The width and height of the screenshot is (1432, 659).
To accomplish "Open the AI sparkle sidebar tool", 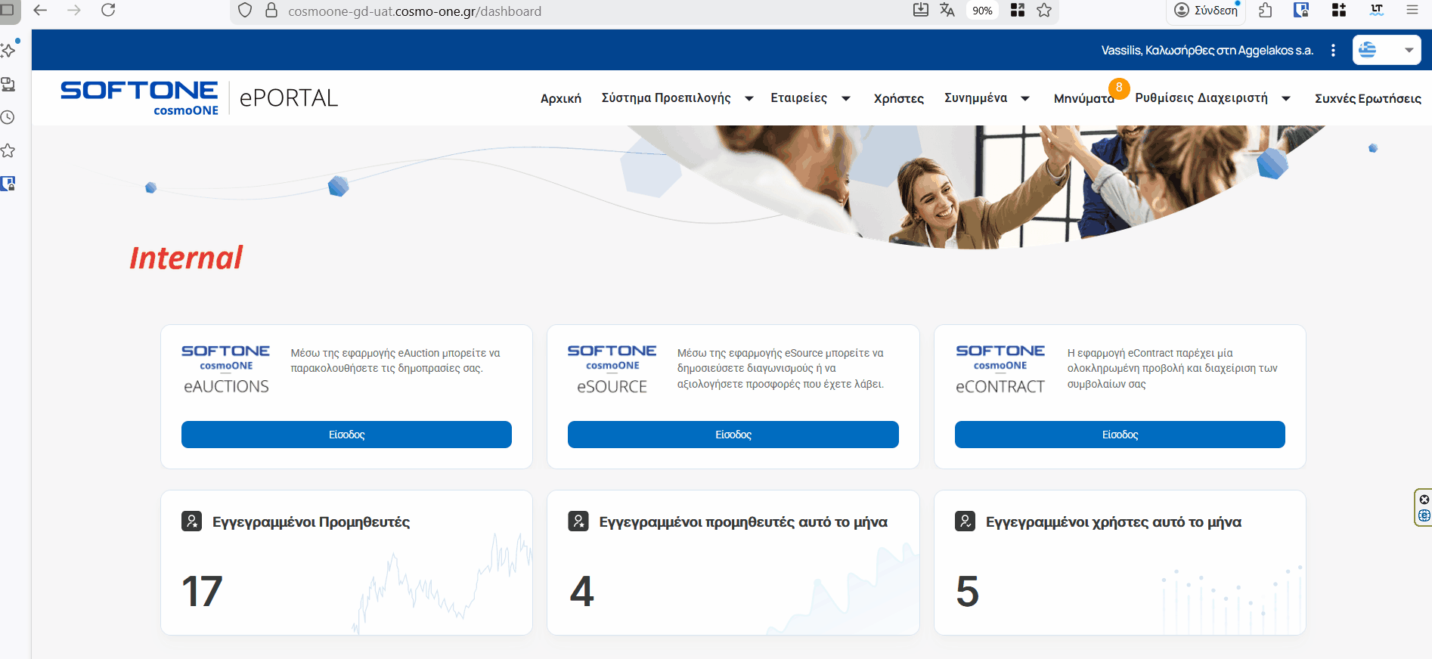I will click(x=8, y=50).
